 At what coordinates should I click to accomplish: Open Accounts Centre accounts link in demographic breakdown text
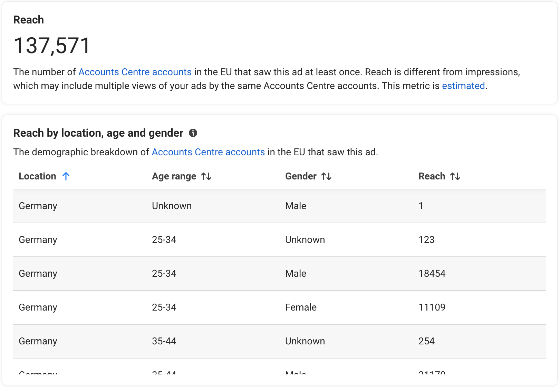pyautogui.click(x=208, y=152)
